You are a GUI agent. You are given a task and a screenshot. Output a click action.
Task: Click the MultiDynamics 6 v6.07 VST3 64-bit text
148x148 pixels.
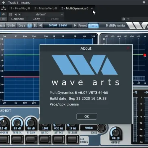tap(79, 93)
